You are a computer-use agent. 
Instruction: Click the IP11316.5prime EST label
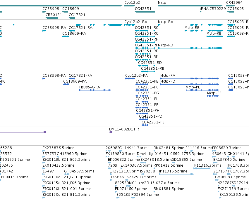(x=173, y=171)
